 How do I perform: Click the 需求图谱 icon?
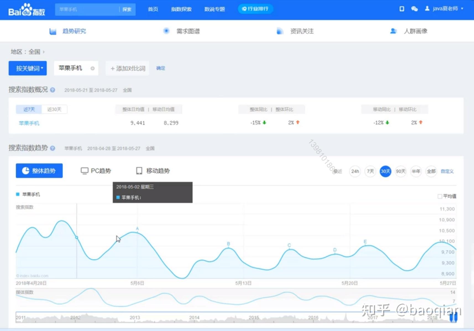tap(166, 31)
